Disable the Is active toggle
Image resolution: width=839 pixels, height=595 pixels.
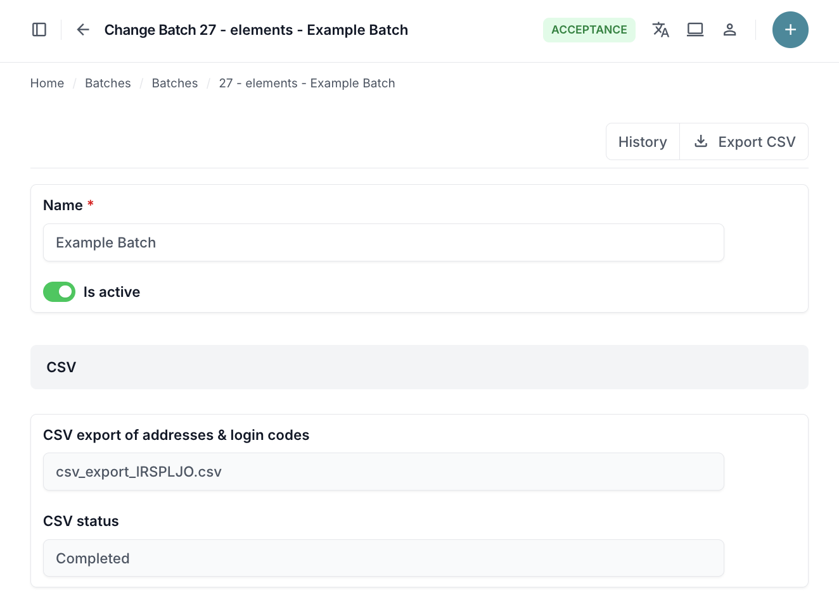(59, 292)
